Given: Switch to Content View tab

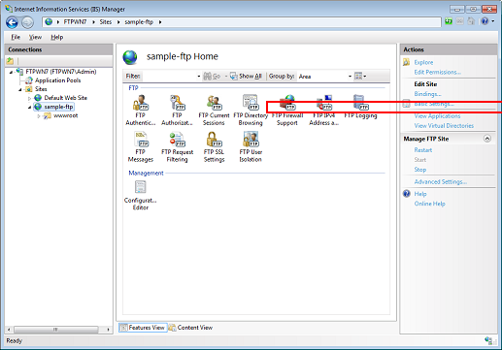Looking at the screenshot, I should (x=190, y=328).
